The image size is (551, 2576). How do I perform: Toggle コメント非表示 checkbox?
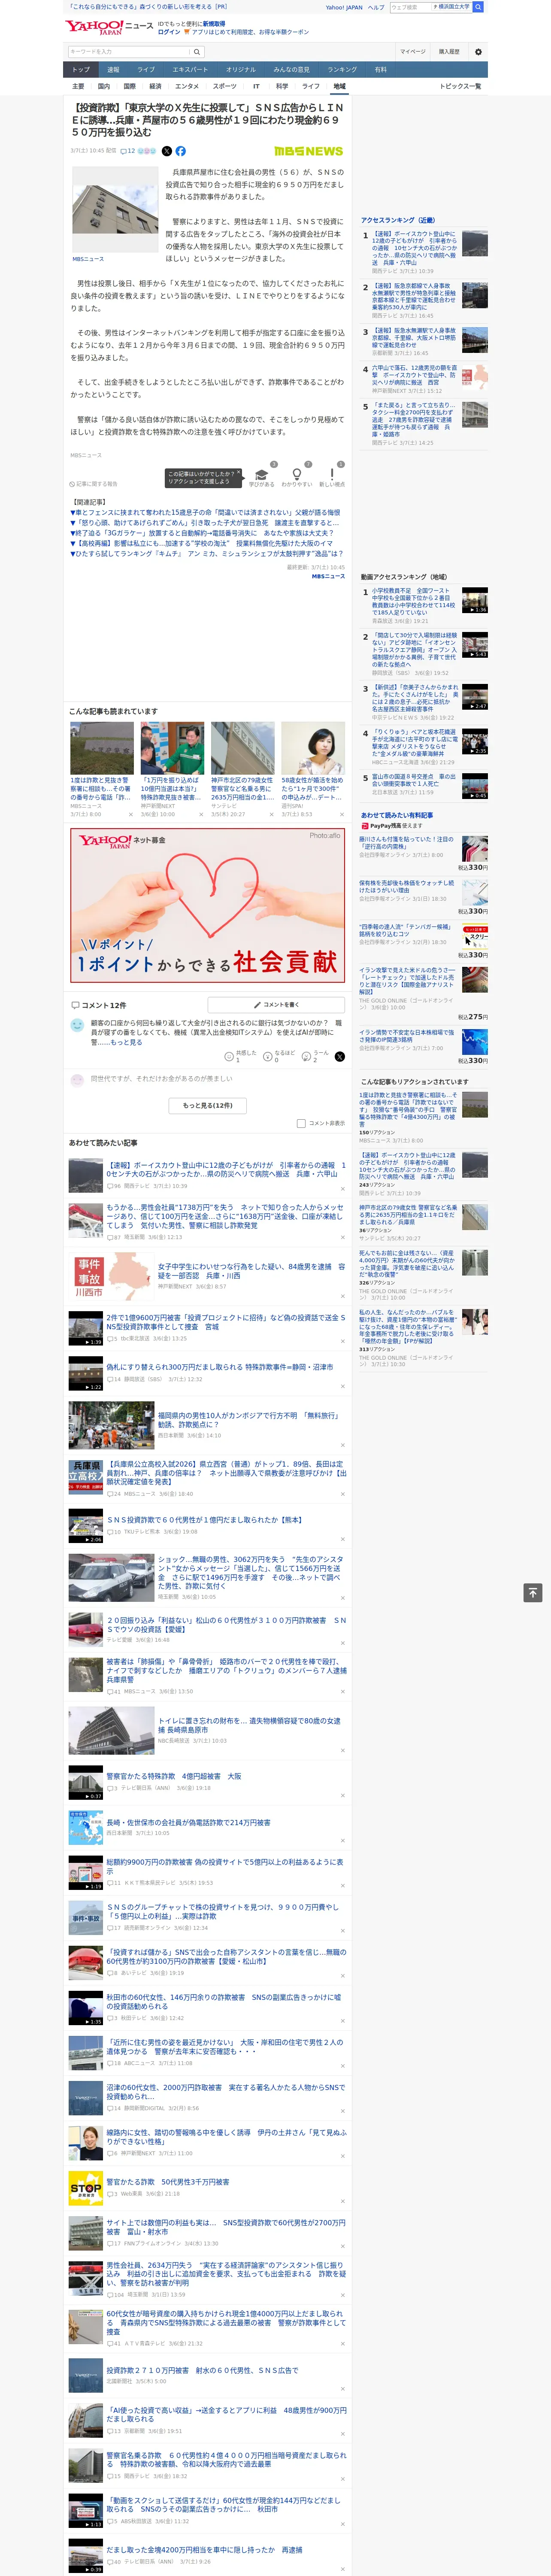[301, 1123]
